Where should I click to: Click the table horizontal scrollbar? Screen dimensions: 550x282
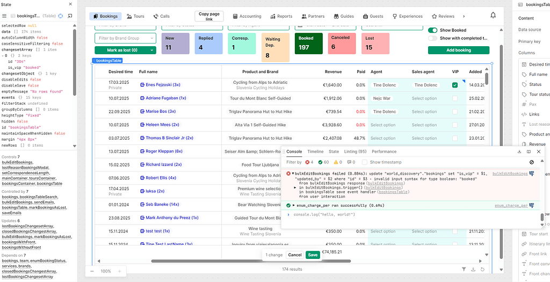coord(251,261)
